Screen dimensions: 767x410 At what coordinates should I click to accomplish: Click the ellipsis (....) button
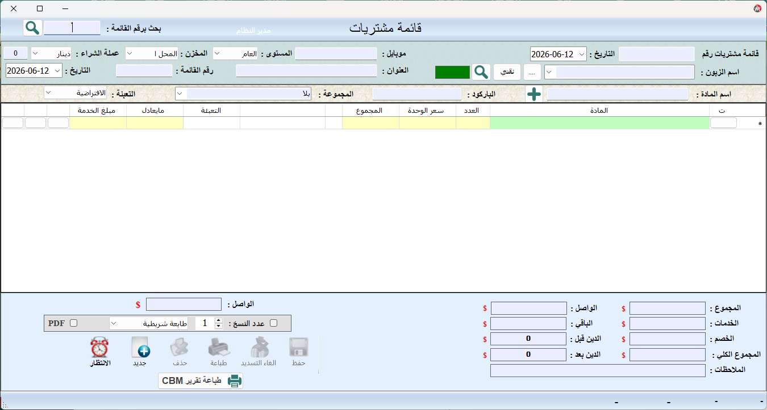532,72
